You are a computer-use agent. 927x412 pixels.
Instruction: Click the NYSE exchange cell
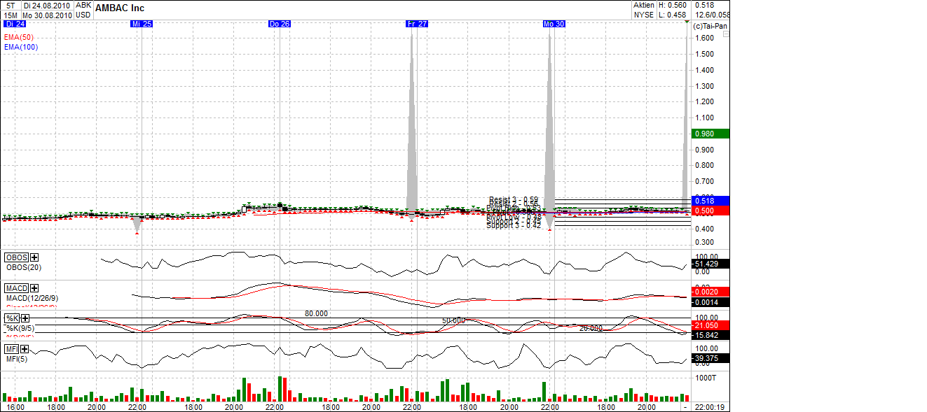coord(644,15)
